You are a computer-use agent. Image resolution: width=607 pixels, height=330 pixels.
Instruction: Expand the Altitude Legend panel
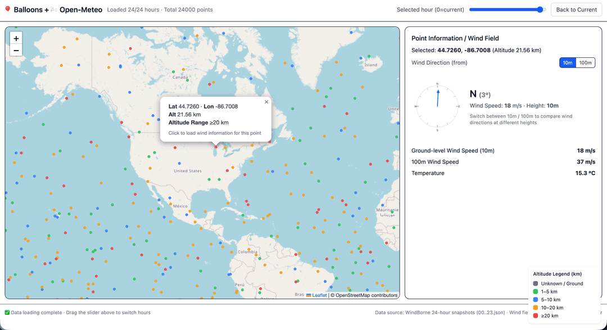pos(559,274)
